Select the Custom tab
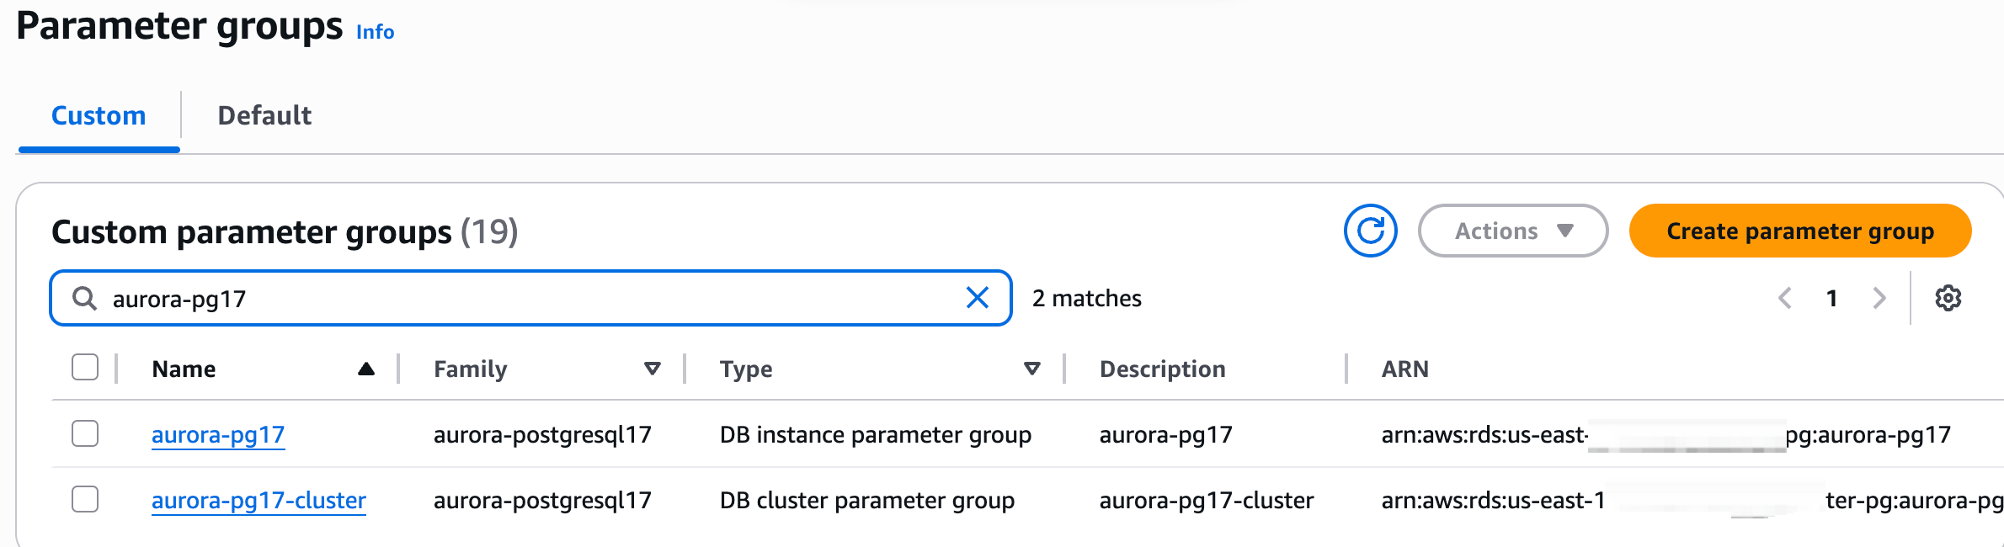This screenshot has width=2004, height=547. coord(99,115)
